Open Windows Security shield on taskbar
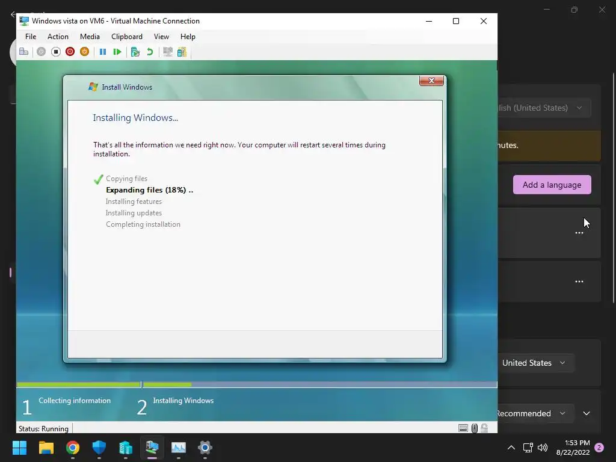 tap(99, 448)
